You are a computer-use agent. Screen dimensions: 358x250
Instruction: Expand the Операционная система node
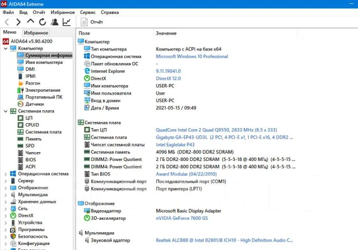(6, 174)
